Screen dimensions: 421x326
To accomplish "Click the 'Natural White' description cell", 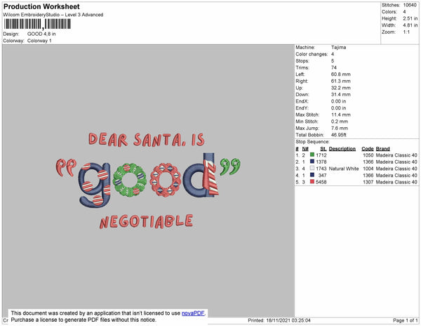I will click(x=344, y=169).
